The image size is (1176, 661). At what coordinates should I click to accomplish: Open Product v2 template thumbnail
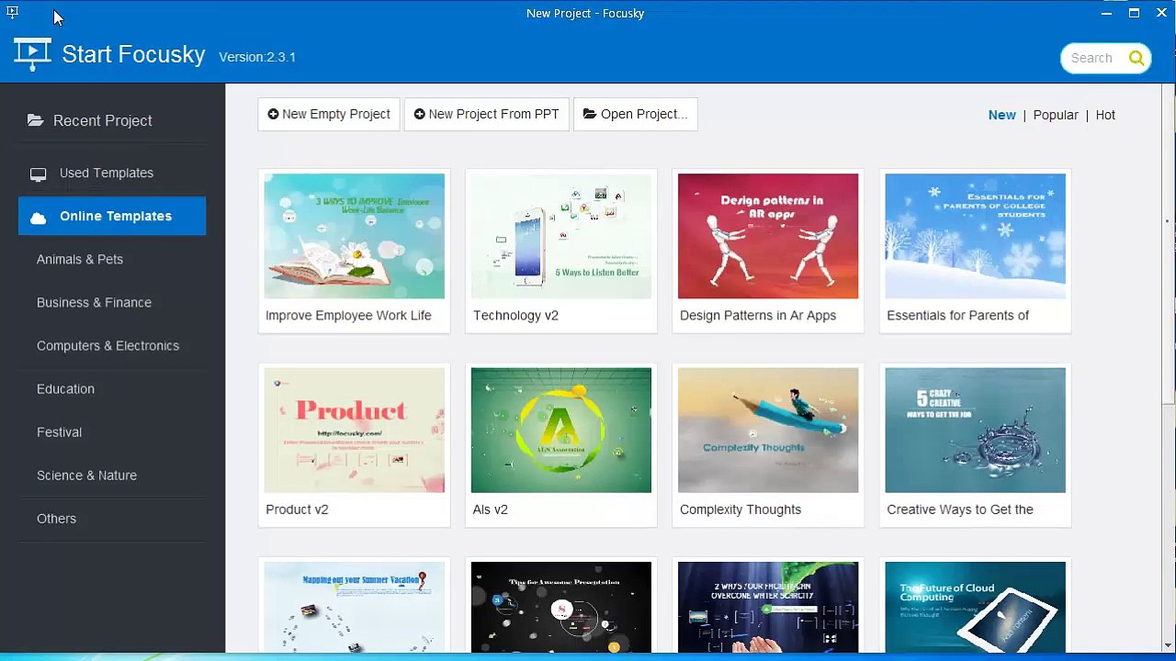click(x=355, y=430)
